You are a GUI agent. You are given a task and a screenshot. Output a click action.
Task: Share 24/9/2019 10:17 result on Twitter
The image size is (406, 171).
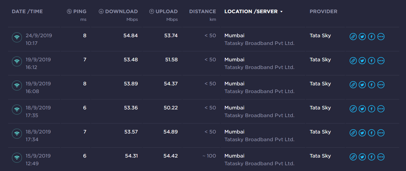[x=362, y=37]
